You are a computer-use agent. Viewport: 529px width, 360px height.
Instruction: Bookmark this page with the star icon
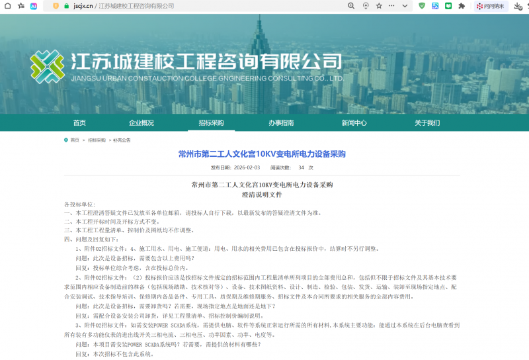pyautogui.click(x=379, y=5)
